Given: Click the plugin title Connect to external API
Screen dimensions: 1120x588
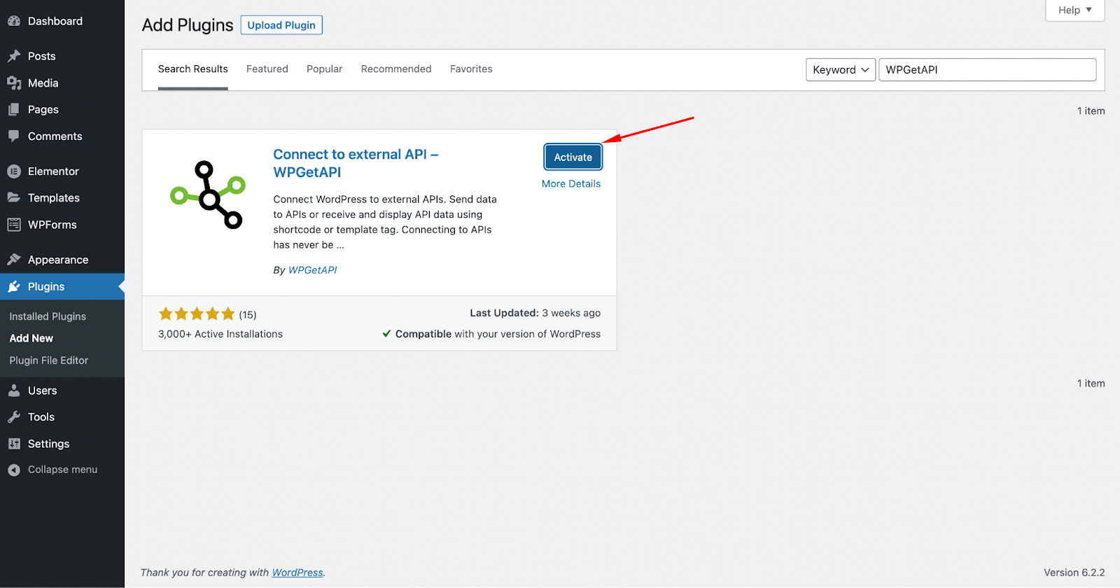Looking at the screenshot, I should pos(356,163).
